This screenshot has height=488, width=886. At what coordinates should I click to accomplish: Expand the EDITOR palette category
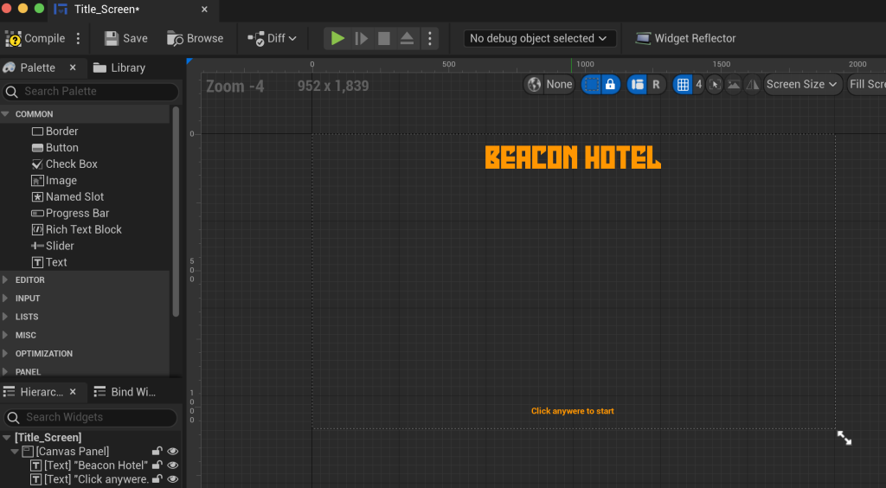point(29,279)
